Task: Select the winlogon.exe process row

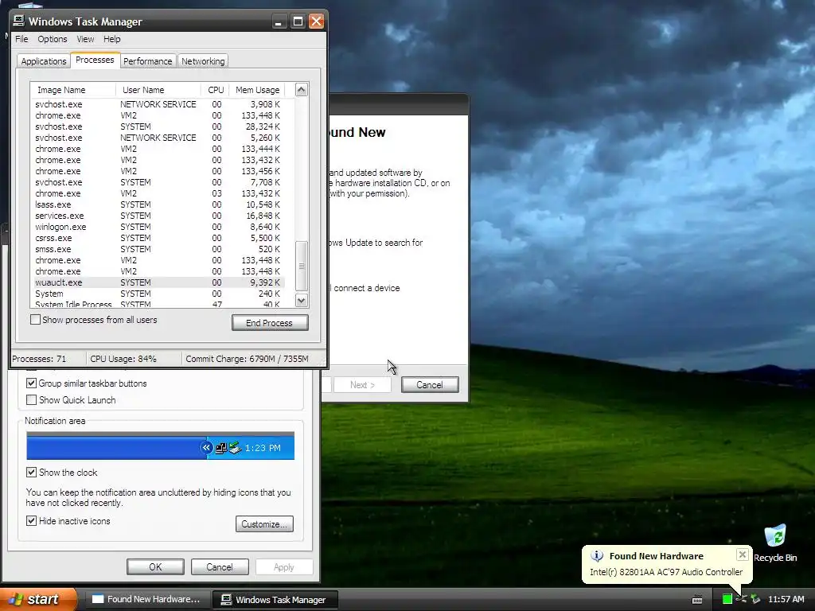Action: (x=159, y=227)
